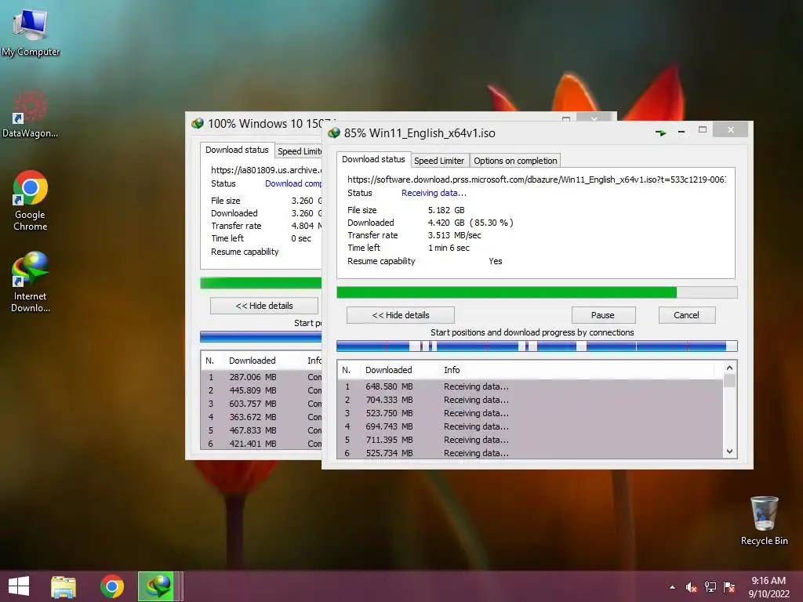Click the Win11 connections progress bar

click(536, 346)
